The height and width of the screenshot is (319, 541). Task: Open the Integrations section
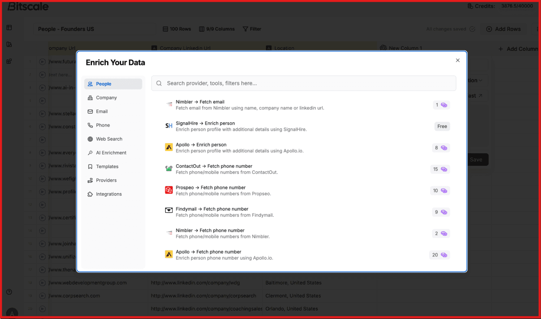[113, 194]
